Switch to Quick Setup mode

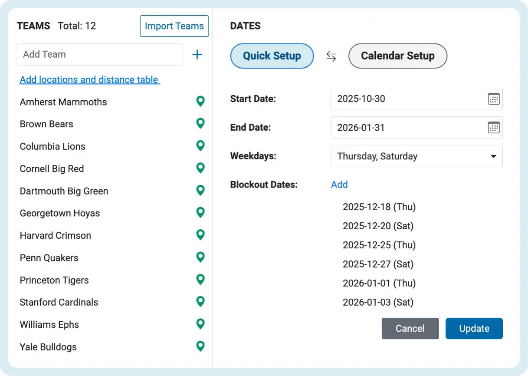[x=272, y=56]
